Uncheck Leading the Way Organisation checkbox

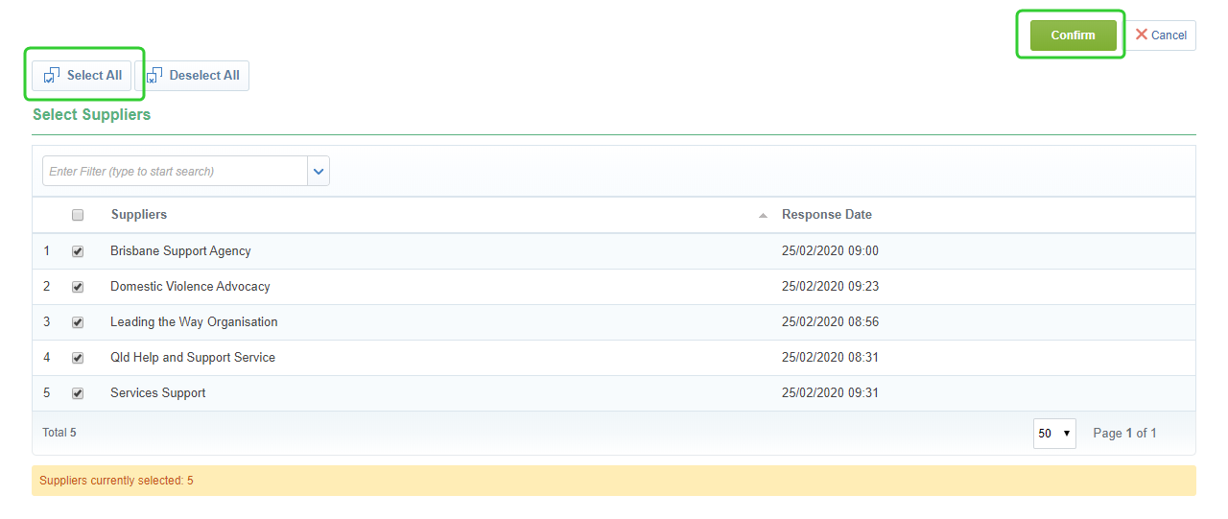click(78, 322)
